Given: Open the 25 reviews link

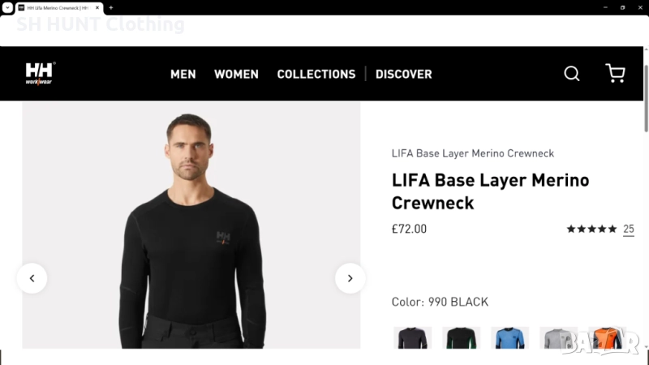Looking at the screenshot, I should [629, 230].
